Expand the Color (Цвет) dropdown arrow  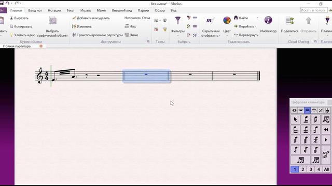click(x=227, y=35)
